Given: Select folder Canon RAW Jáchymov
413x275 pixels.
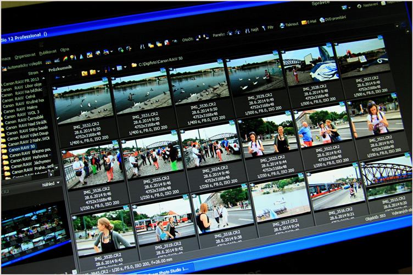Looking at the screenshot, I should pos(31,164).
